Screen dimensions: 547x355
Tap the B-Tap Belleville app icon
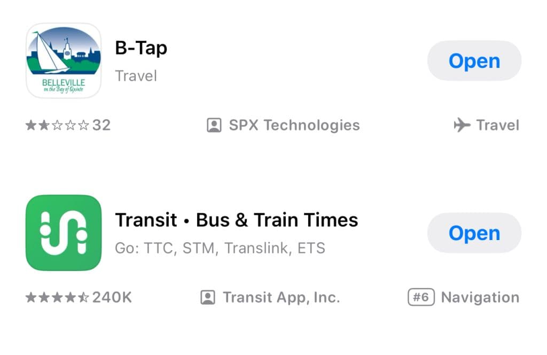point(63,61)
